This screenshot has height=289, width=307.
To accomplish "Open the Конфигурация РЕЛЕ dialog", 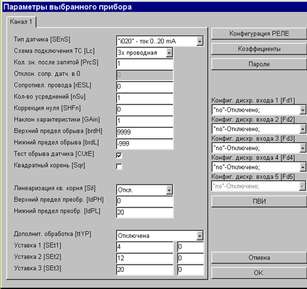I will point(259,34).
